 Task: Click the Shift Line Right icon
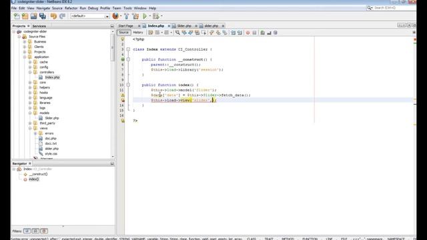click(x=240, y=33)
